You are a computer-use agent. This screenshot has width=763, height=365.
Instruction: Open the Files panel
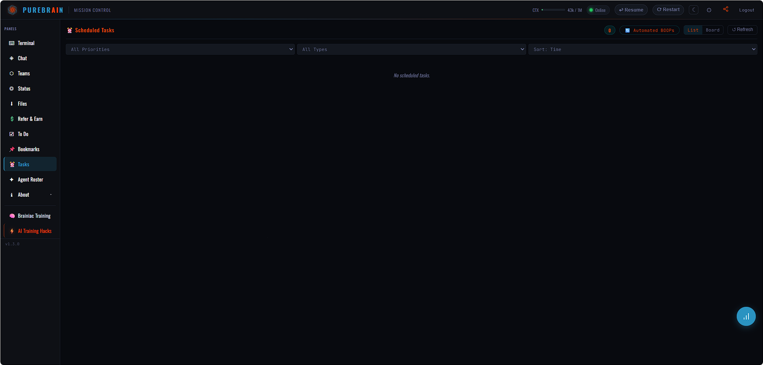30,104
